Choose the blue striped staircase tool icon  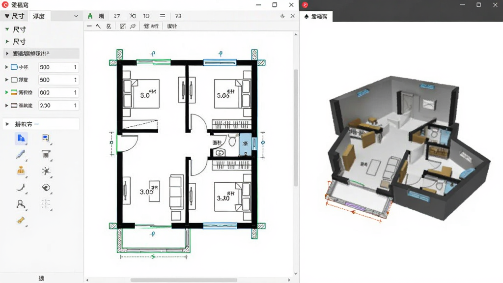click(21, 154)
